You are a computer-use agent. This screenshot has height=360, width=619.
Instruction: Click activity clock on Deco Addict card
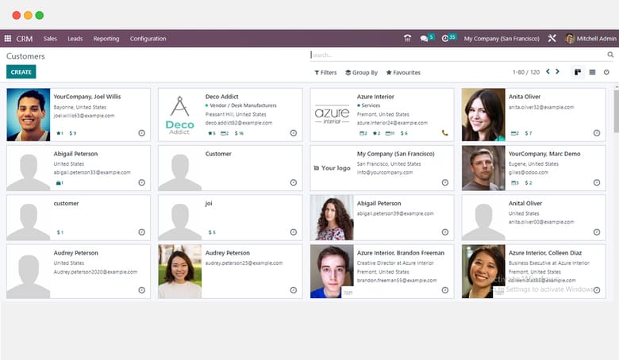294,133
